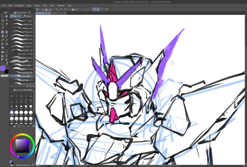Select the Text tool A icon
Viewport: 247px width, 167px height.
pyautogui.click(x=7, y=60)
